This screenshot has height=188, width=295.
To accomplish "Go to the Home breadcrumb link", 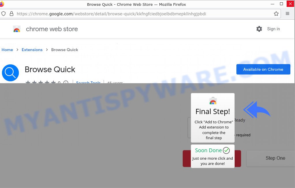I will click(7, 50).
